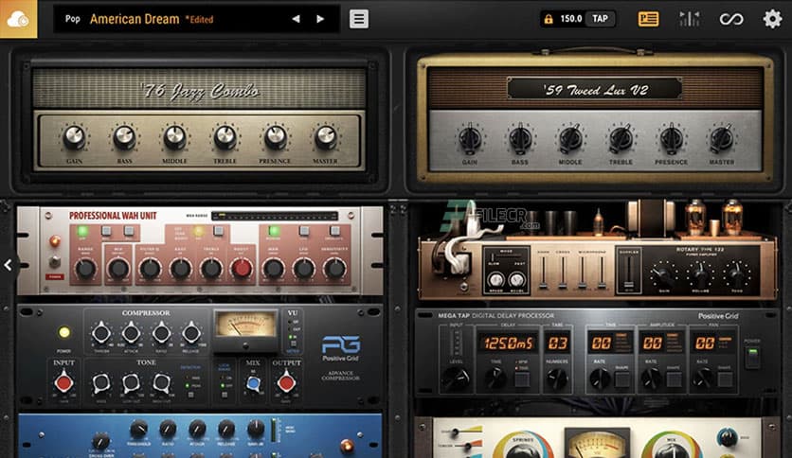This screenshot has width=792, height=458.
Task: Click the Wah Unit Range knob
Action: tap(85, 270)
